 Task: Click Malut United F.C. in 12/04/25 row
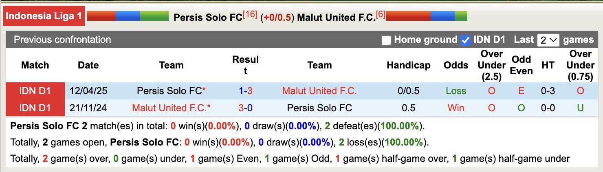point(319,91)
